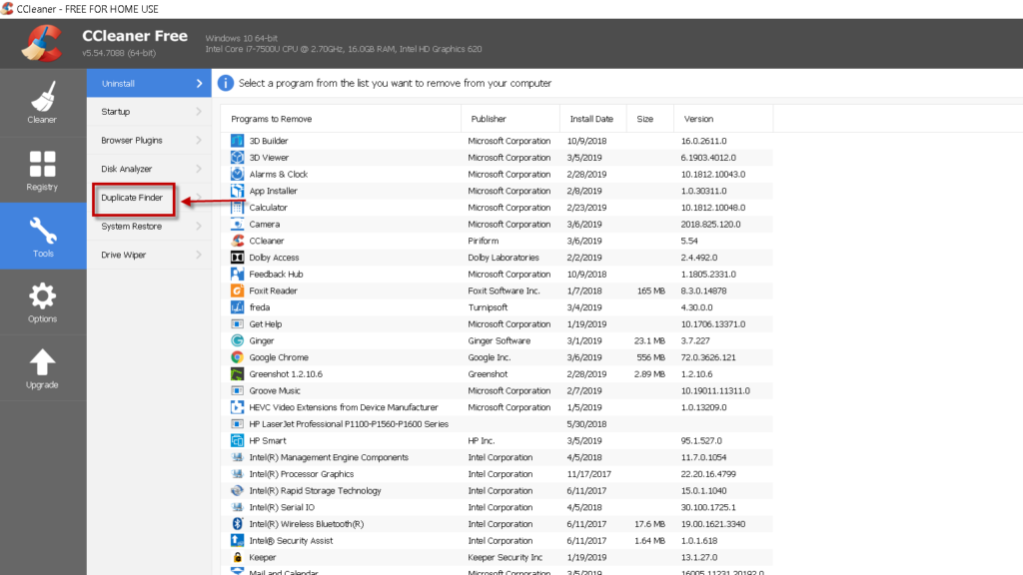Open the Uninstall tool tab
The width and height of the screenshot is (1023, 575).
pyautogui.click(x=149, y=84)
